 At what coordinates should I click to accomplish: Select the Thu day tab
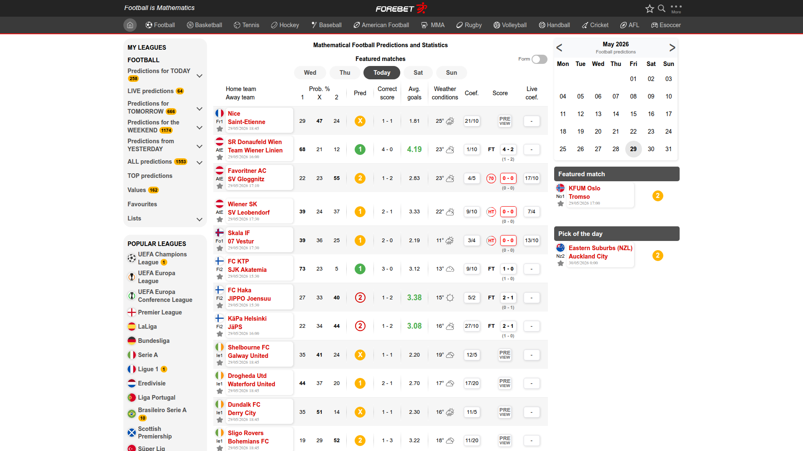(345, 73)
